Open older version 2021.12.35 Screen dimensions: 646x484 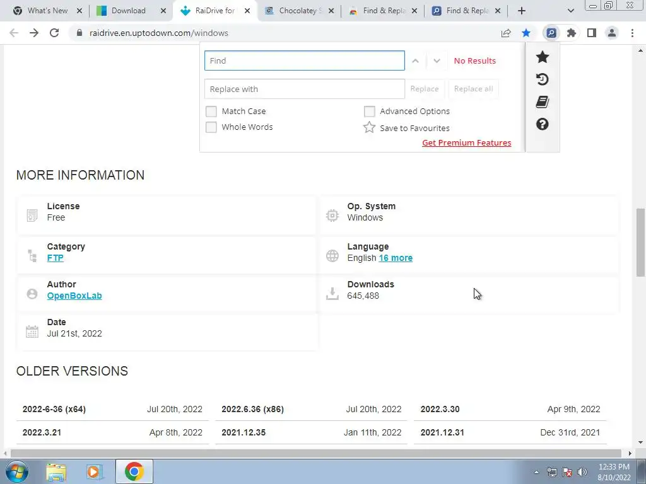[x=244, y=432]
